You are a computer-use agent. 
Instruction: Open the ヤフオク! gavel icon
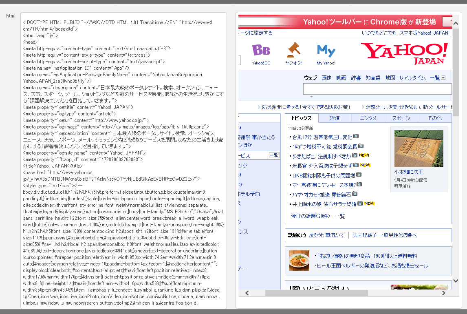[x=294, y=54]
